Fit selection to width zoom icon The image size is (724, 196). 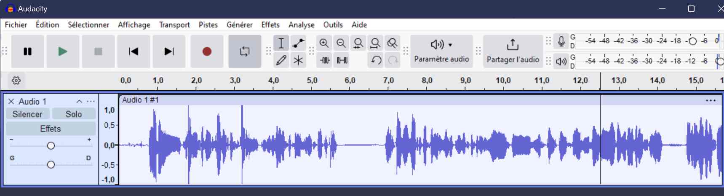pyautogui.click(x=358, y=43)
